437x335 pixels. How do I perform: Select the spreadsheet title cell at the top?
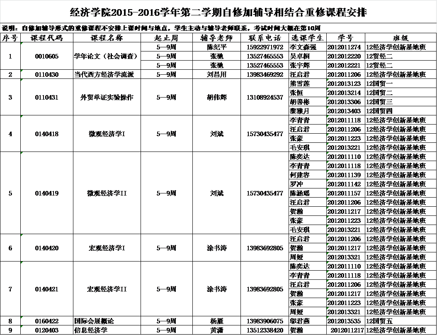pos(218,12)
